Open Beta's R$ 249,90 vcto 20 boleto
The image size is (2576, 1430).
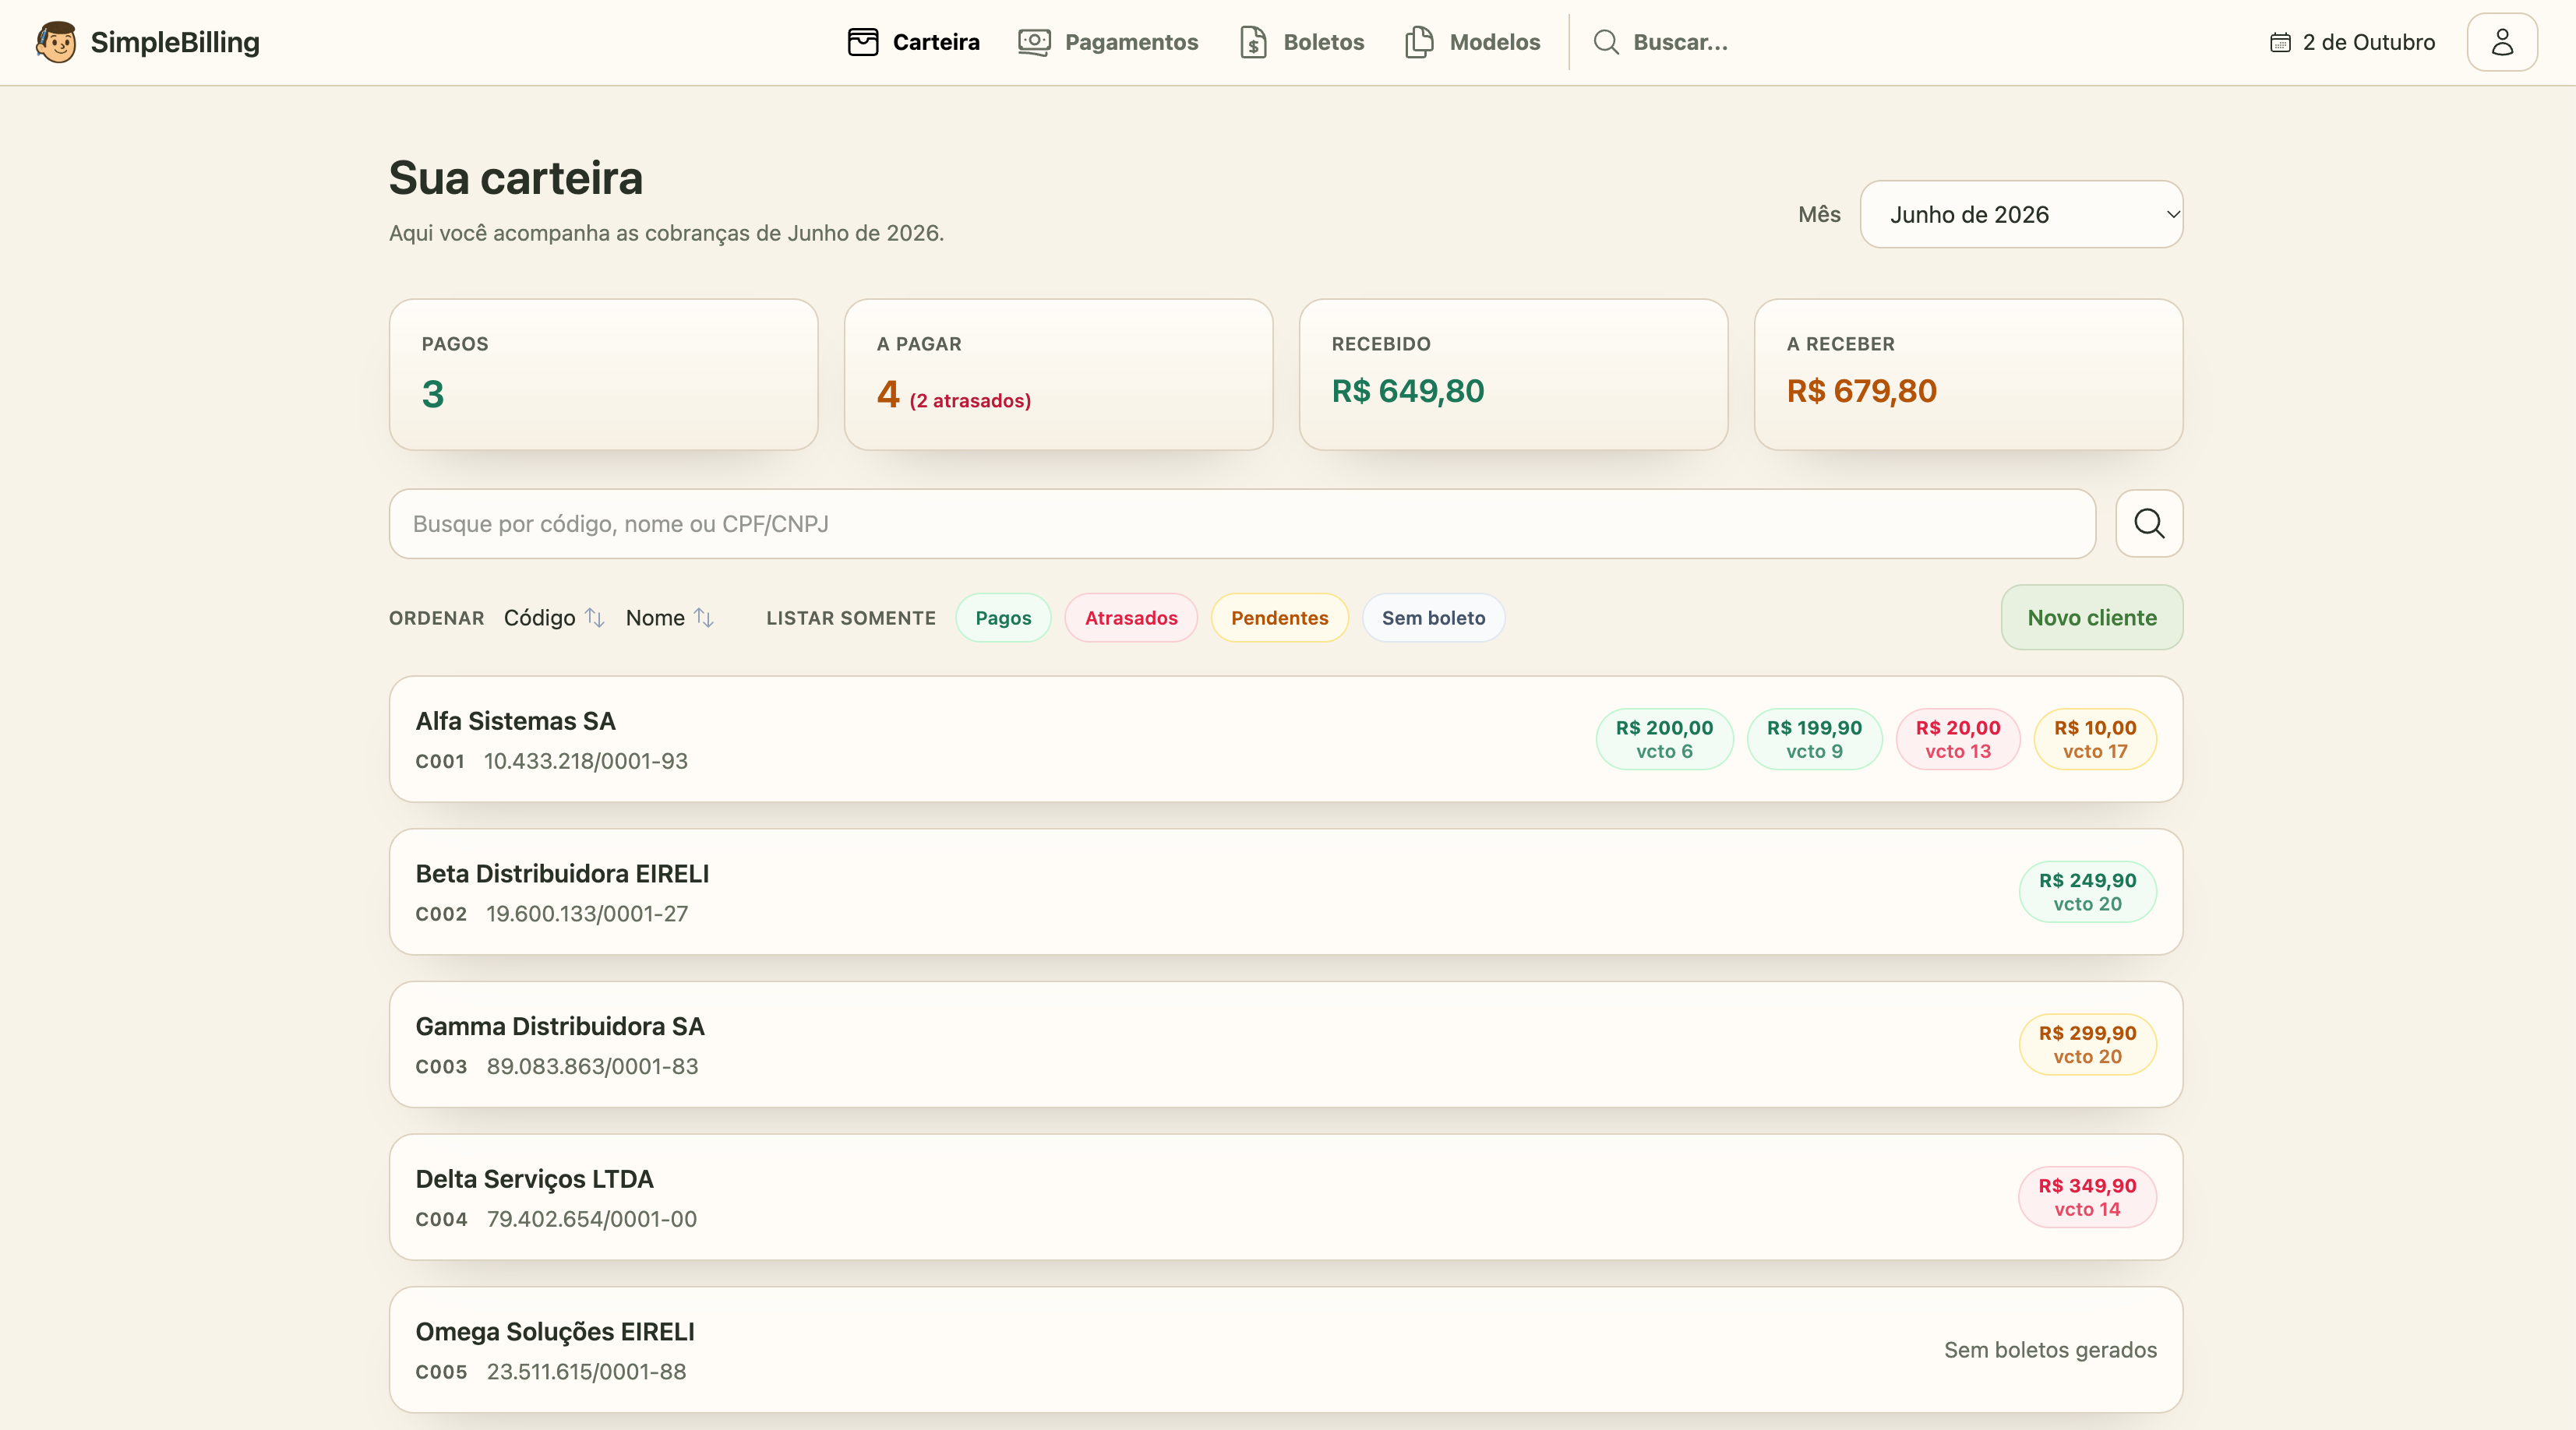coord(2087,891)
